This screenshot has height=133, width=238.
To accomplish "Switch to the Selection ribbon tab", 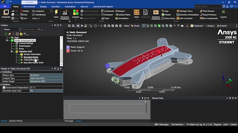I will pos(56,7).
